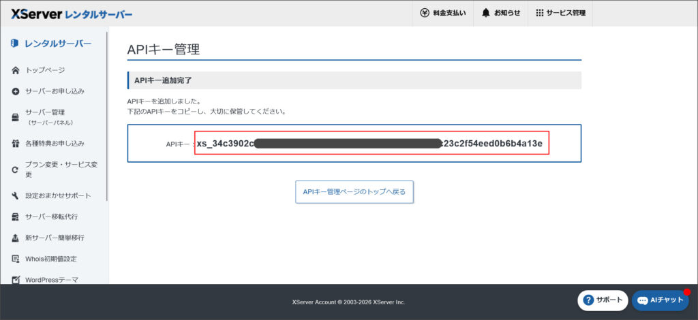Click the refresh icon beside プラン変更・サービス変更
The width and height of the screenshot is (698, 320).
pyautogui.click(x=15, y=170)
